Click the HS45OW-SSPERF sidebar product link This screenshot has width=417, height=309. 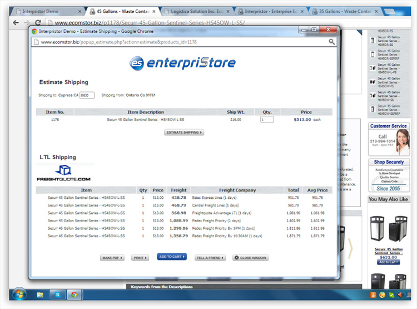[389, 110]
